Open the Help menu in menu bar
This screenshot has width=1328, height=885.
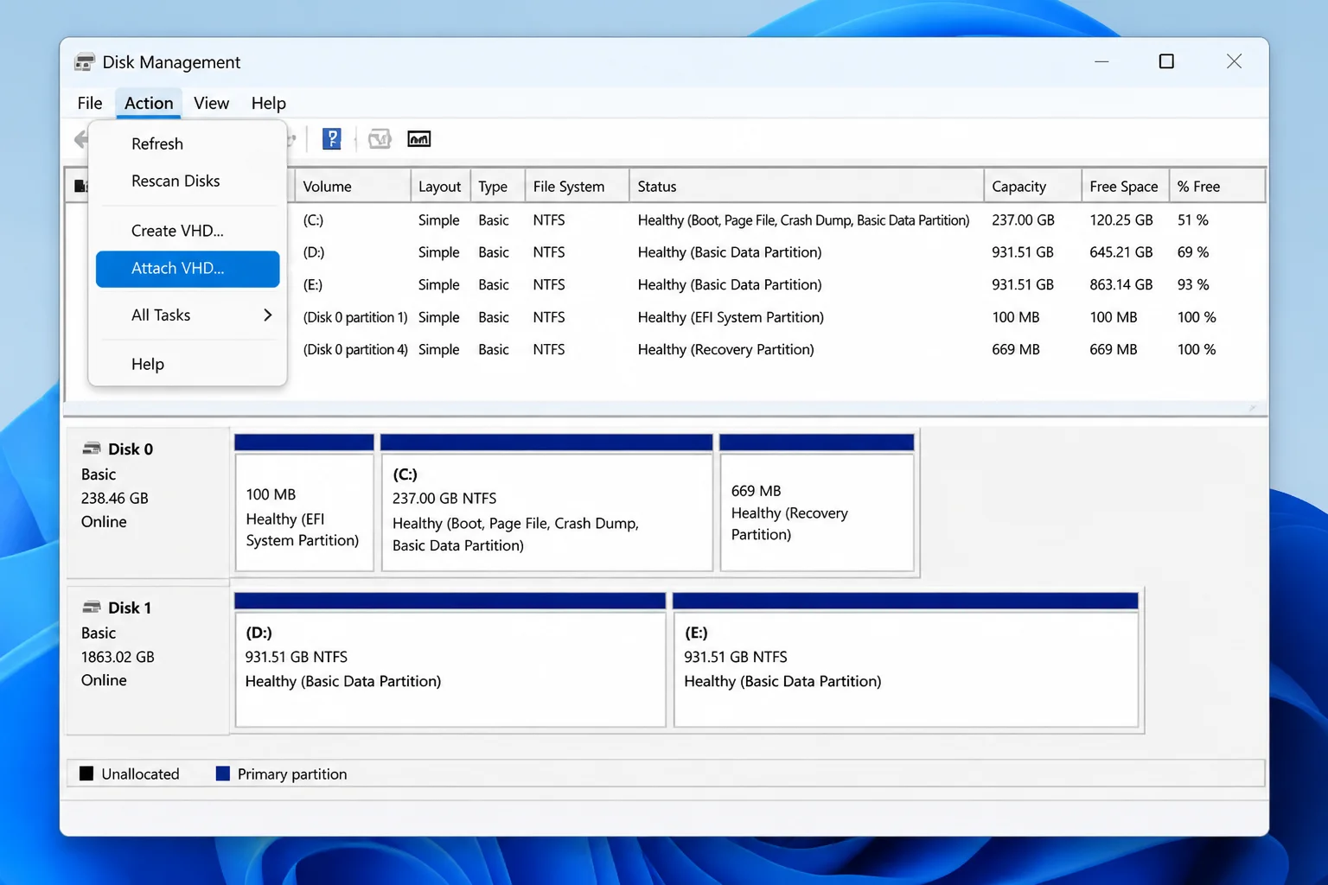tap(269, 103)
